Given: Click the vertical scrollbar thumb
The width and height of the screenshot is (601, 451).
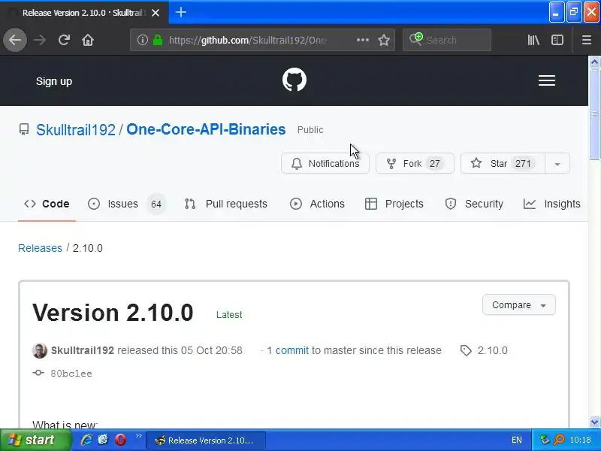Looking at the screenshot, I should click(594, 114).
